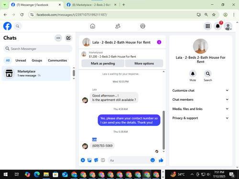Open Chats options three-dot button
The width and height of the screenshot is (239, 179).
tap(58, 38)
